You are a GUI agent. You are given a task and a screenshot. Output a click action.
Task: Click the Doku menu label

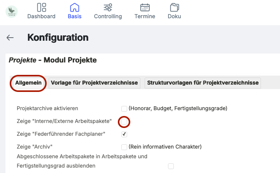(174, 16)
